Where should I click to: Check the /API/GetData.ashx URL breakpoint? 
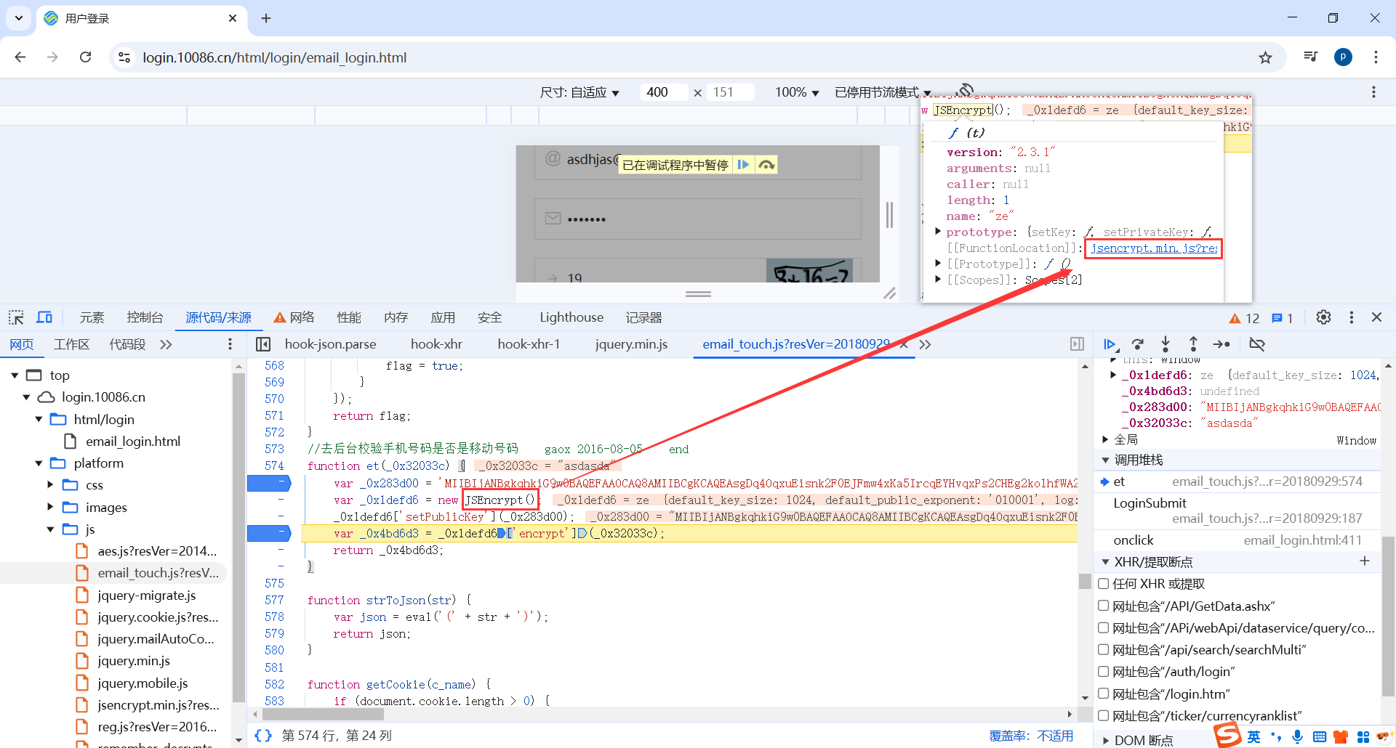(x=1104, y=606)
